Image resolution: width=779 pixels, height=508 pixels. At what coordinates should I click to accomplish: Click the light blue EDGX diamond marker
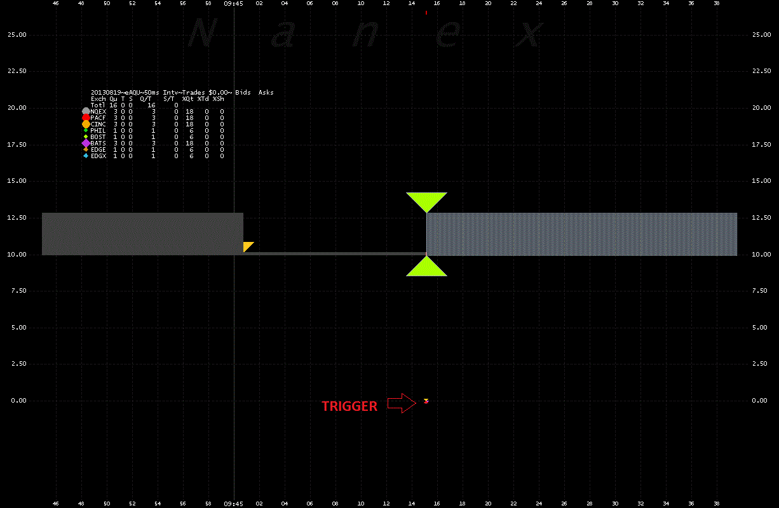(86, 156)
